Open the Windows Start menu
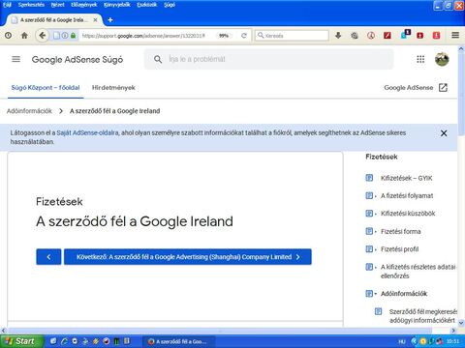 click(21, 341)
